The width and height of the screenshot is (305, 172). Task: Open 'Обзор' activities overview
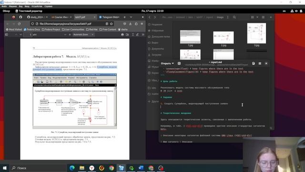(x=6, y=11)
